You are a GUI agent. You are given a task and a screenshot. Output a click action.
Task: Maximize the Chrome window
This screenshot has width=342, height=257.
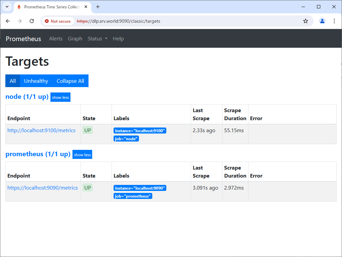(318, 7)
